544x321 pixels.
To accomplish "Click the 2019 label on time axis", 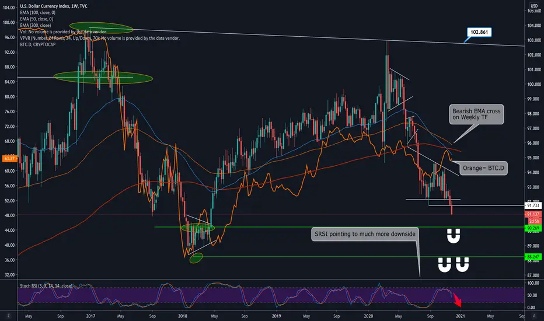I will coord(276,316).
